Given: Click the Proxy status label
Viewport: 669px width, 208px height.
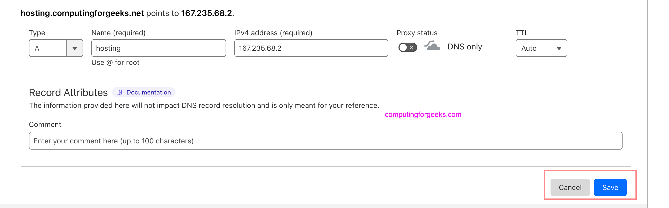Looking at the screenshot, I should coord(417,33).
